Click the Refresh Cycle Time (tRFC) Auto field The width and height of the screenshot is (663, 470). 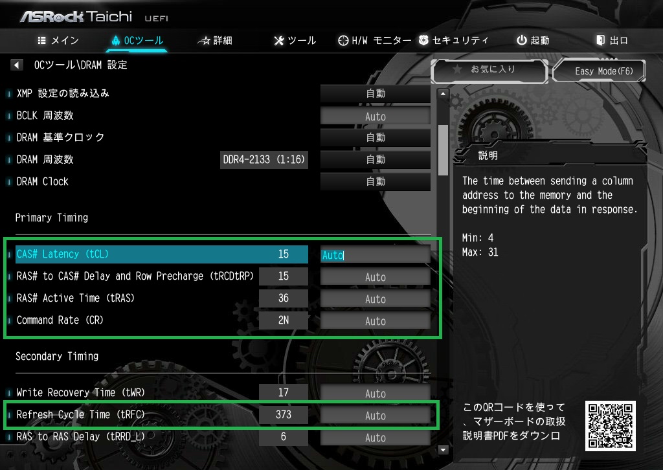376,416
